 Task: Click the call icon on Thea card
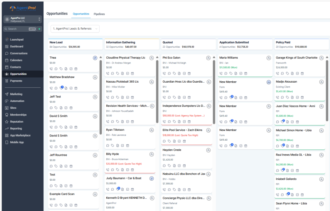point(51,69)
